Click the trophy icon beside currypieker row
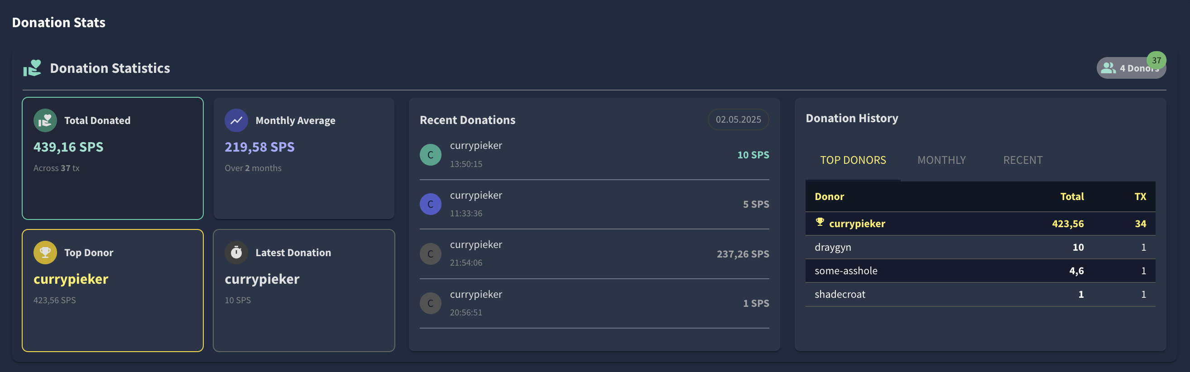The height and width of the screenshot is (372, 1190). click(x=820, y=222)
